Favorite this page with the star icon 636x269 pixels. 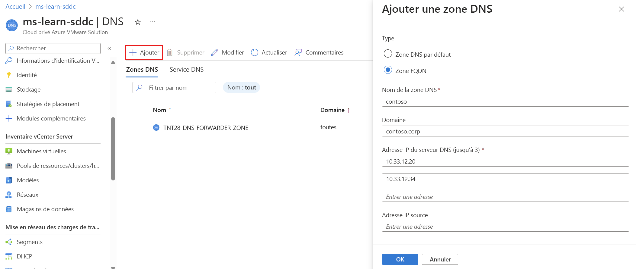point(138,22)
